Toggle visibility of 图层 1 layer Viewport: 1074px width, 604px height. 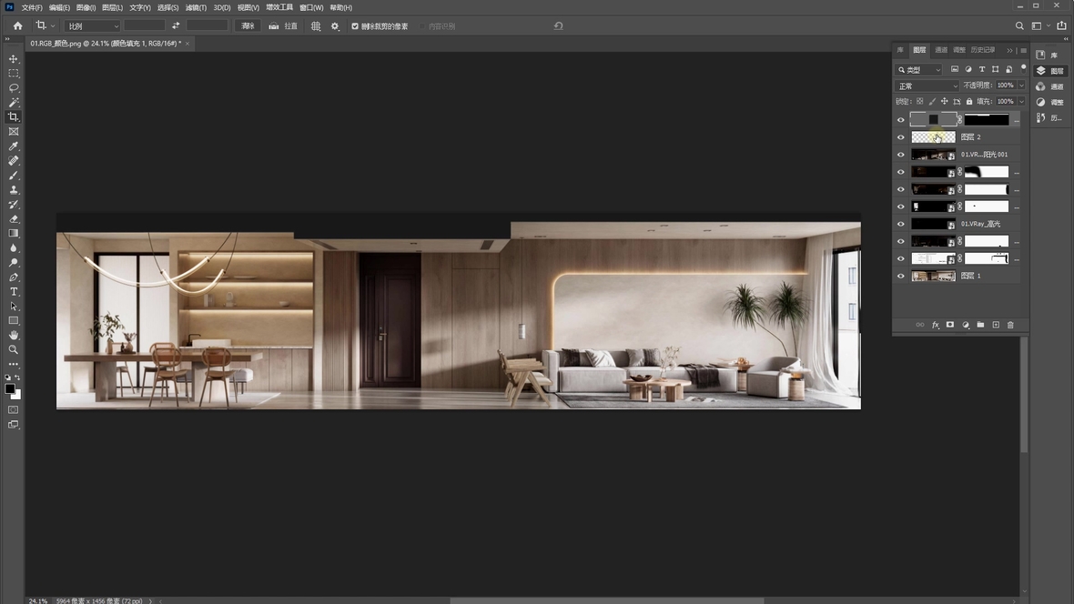click(901, 277)
